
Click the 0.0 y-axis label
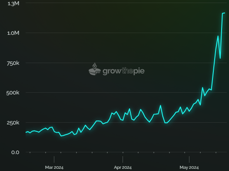tap(15, 152)
